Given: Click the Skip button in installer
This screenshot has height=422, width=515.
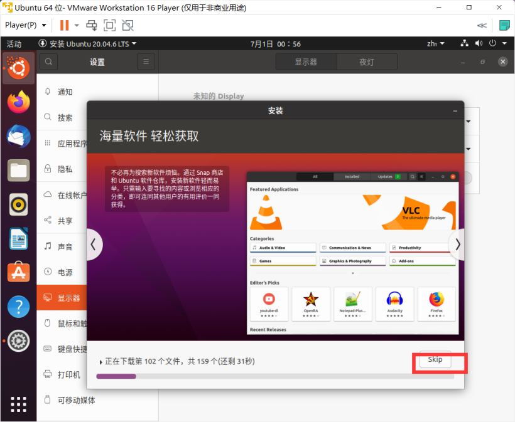Looking at the screenshot, I should point(435,360).
